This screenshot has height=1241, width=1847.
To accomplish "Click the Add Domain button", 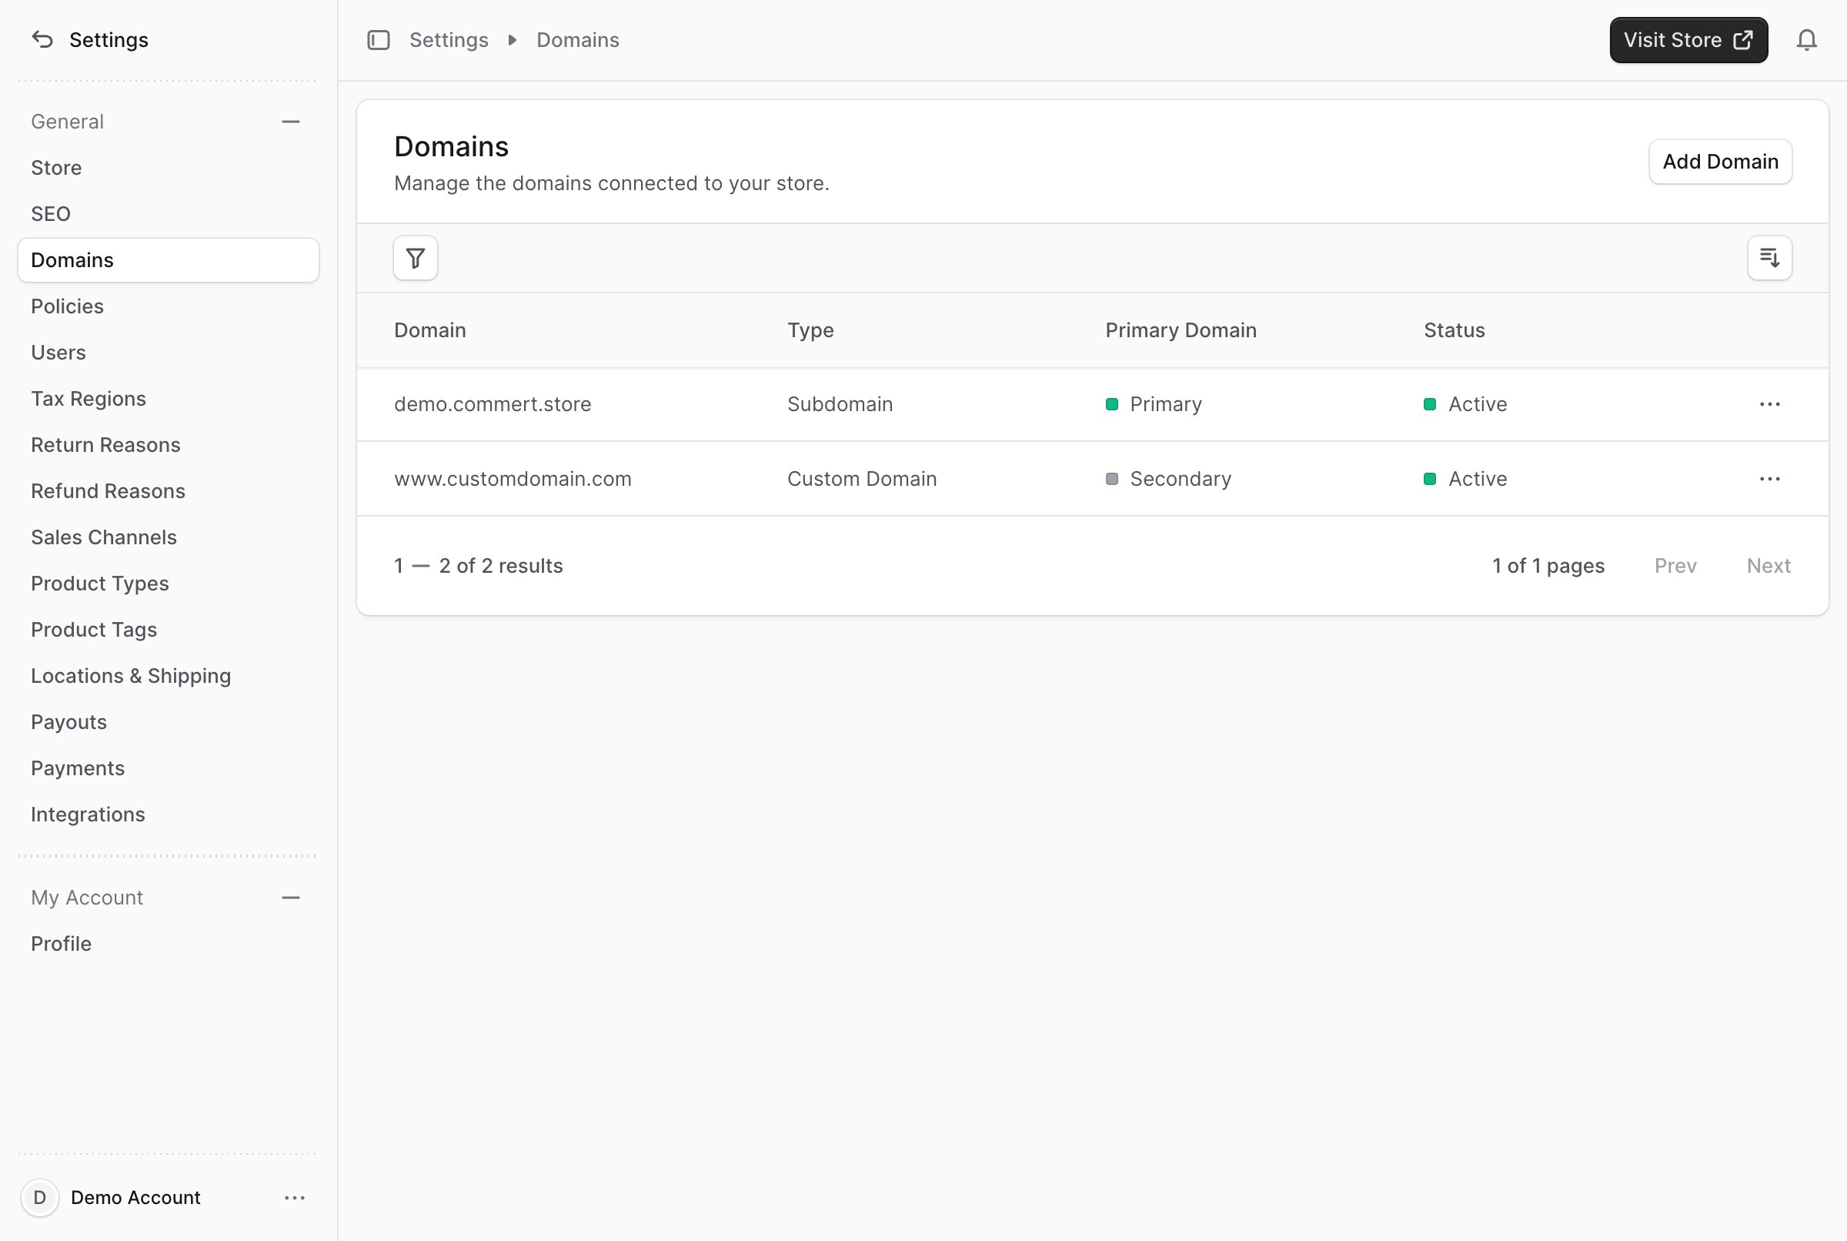I will point(1720,162).
